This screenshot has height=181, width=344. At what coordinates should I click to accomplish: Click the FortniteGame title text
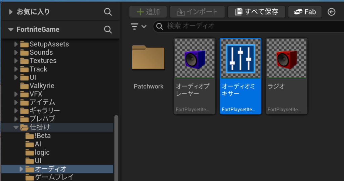point(38,29)
